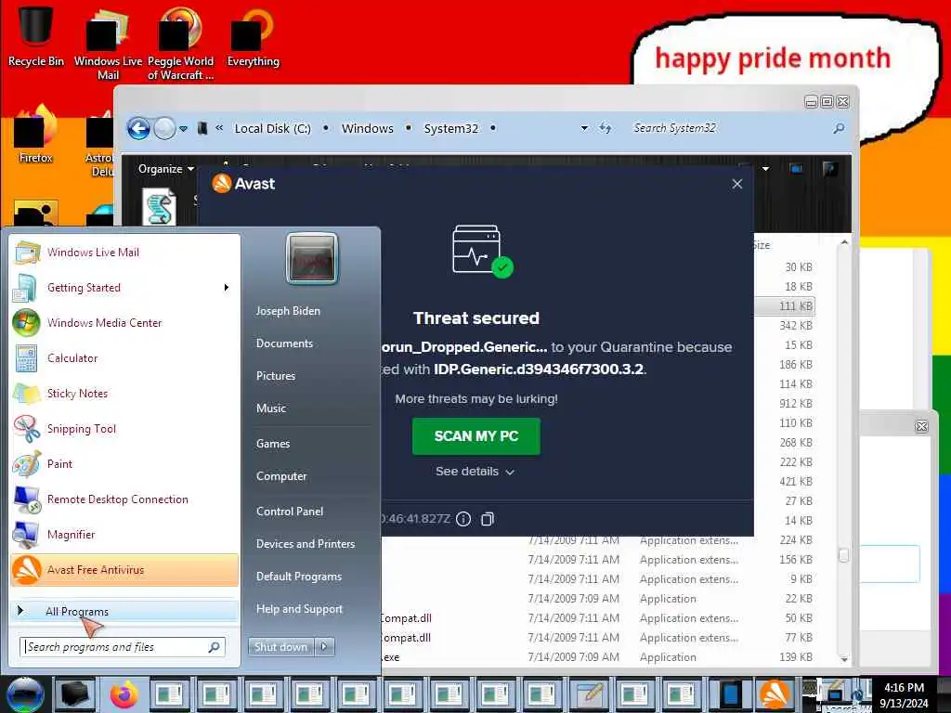Launch Windows Media Center

[125, 322]
